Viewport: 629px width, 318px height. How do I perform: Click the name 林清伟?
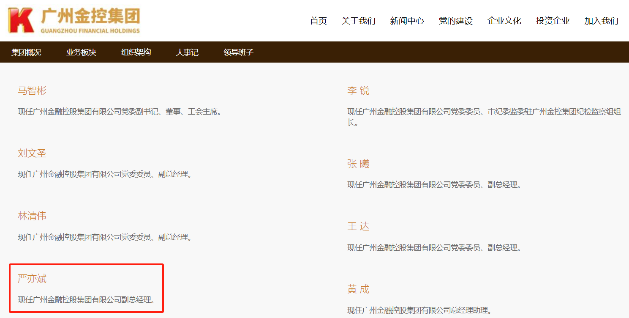(x=32, y=216)
